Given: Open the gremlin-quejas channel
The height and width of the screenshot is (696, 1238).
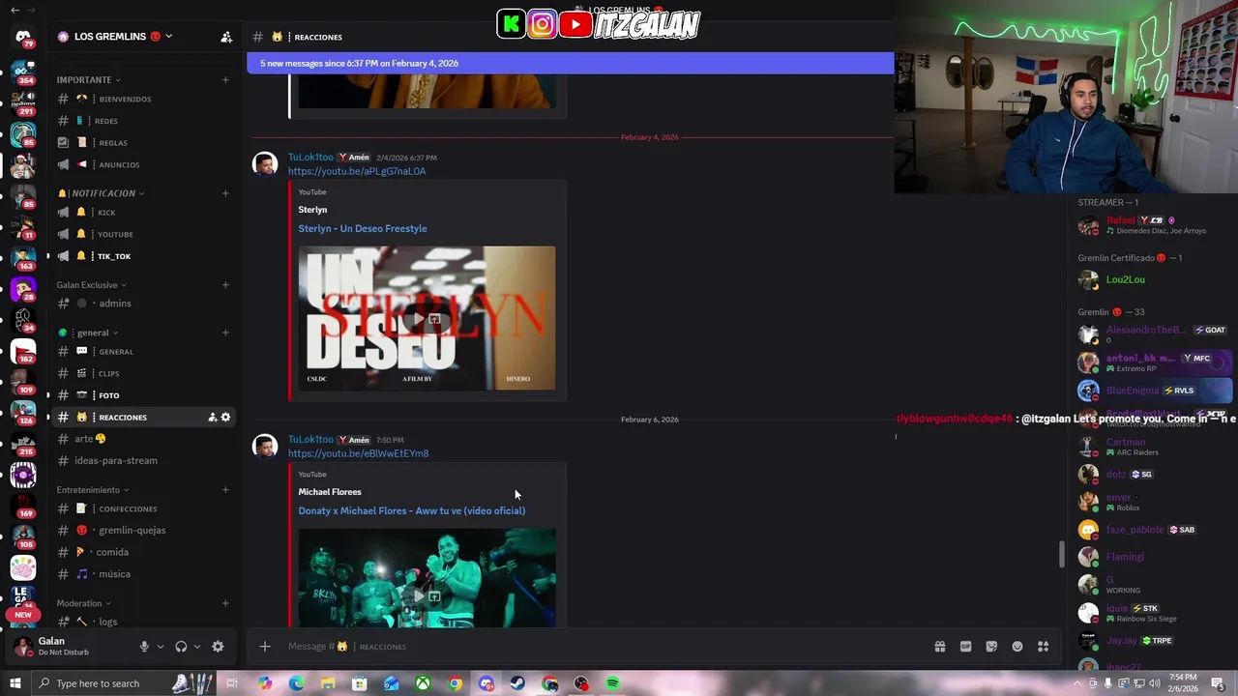Looking at the screenshot, I should point(132,530).
